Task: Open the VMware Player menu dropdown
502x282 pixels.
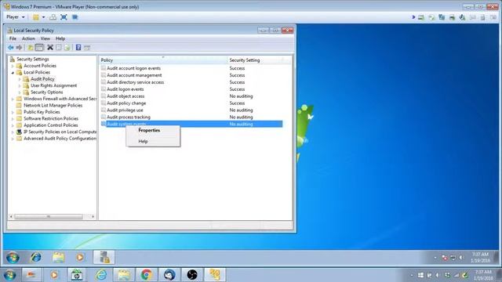Action: click(x=16, y=17)
